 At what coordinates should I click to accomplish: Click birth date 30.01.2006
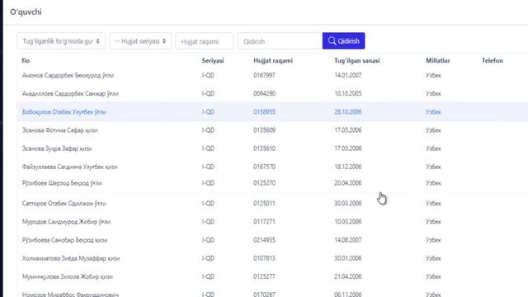(348, 258)
